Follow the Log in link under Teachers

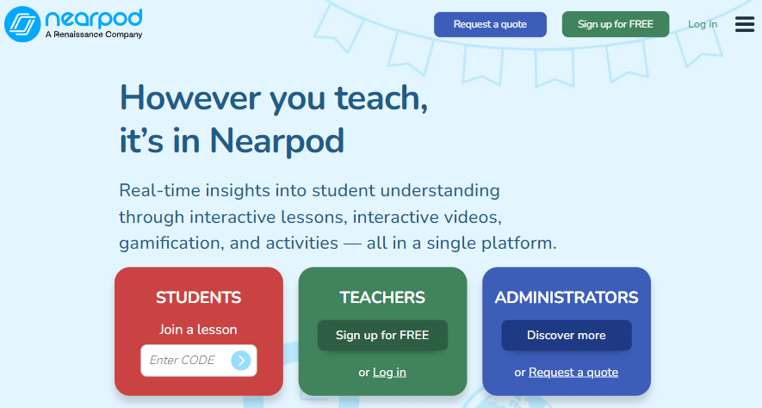point(389,372)
